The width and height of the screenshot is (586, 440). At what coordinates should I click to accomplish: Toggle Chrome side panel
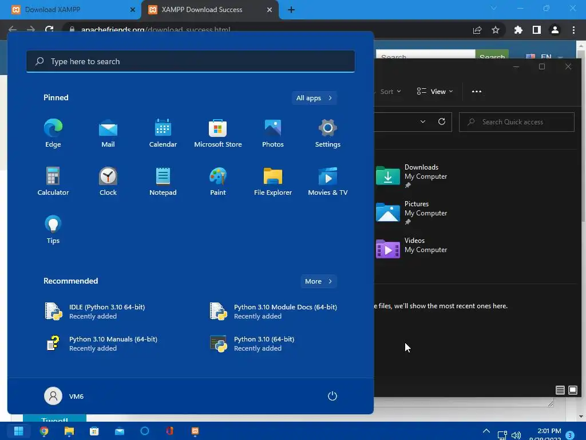(x=537, y=30)
